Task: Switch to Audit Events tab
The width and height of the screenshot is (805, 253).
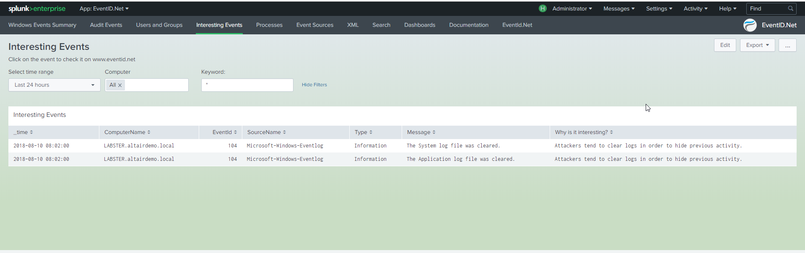Action: [106, 25]
